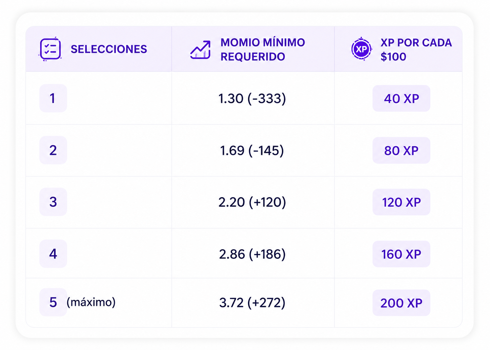Click the (máximo) label text
This screenshot has width=490, height=350.
(91, 302)
